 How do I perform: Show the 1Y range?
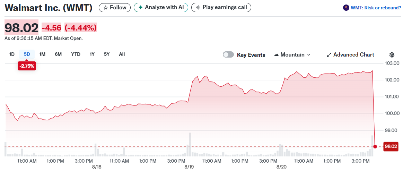coord(92,54)
